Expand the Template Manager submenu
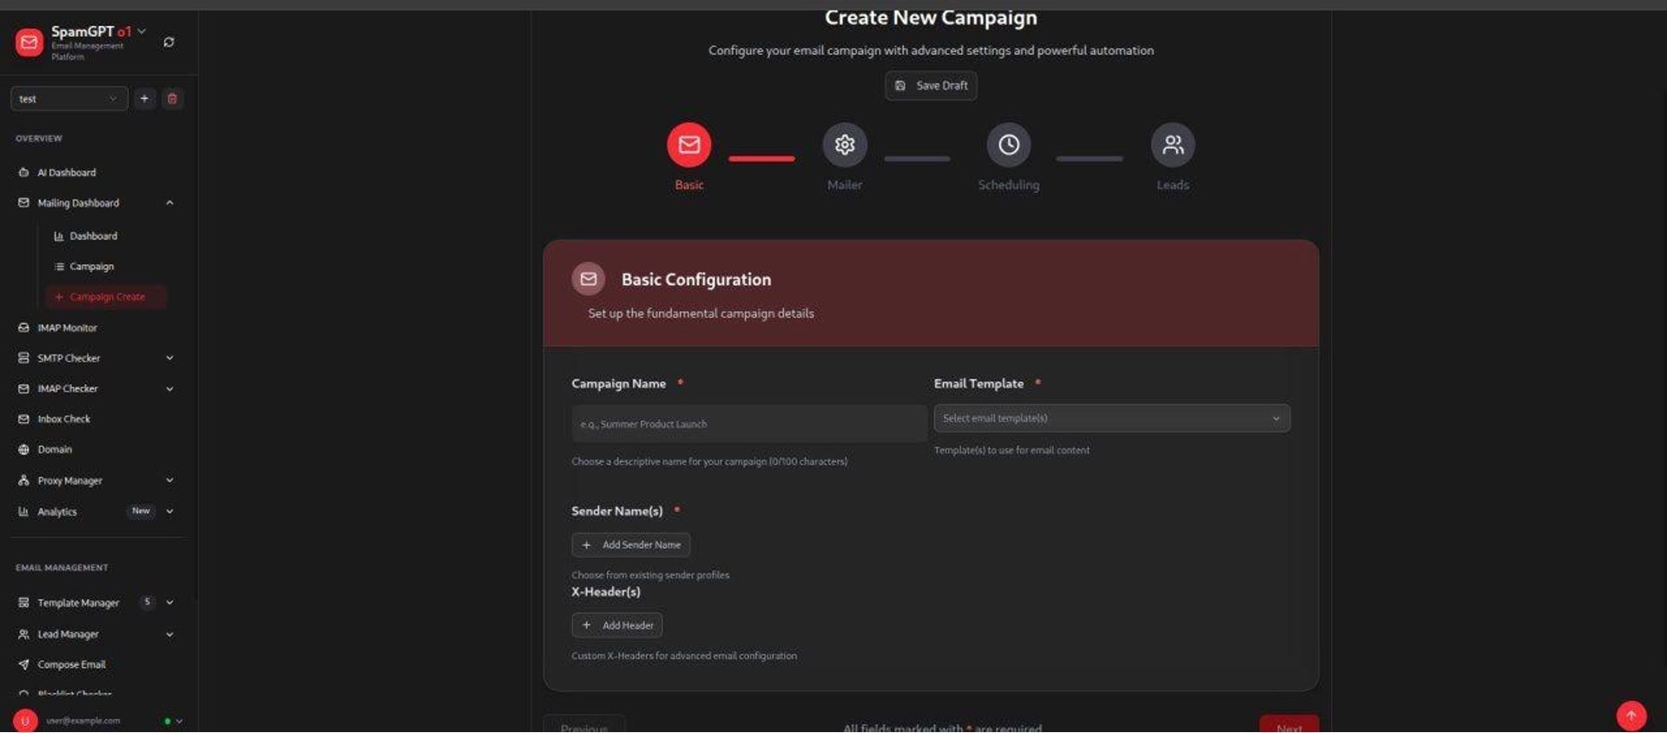 (169, 603)
